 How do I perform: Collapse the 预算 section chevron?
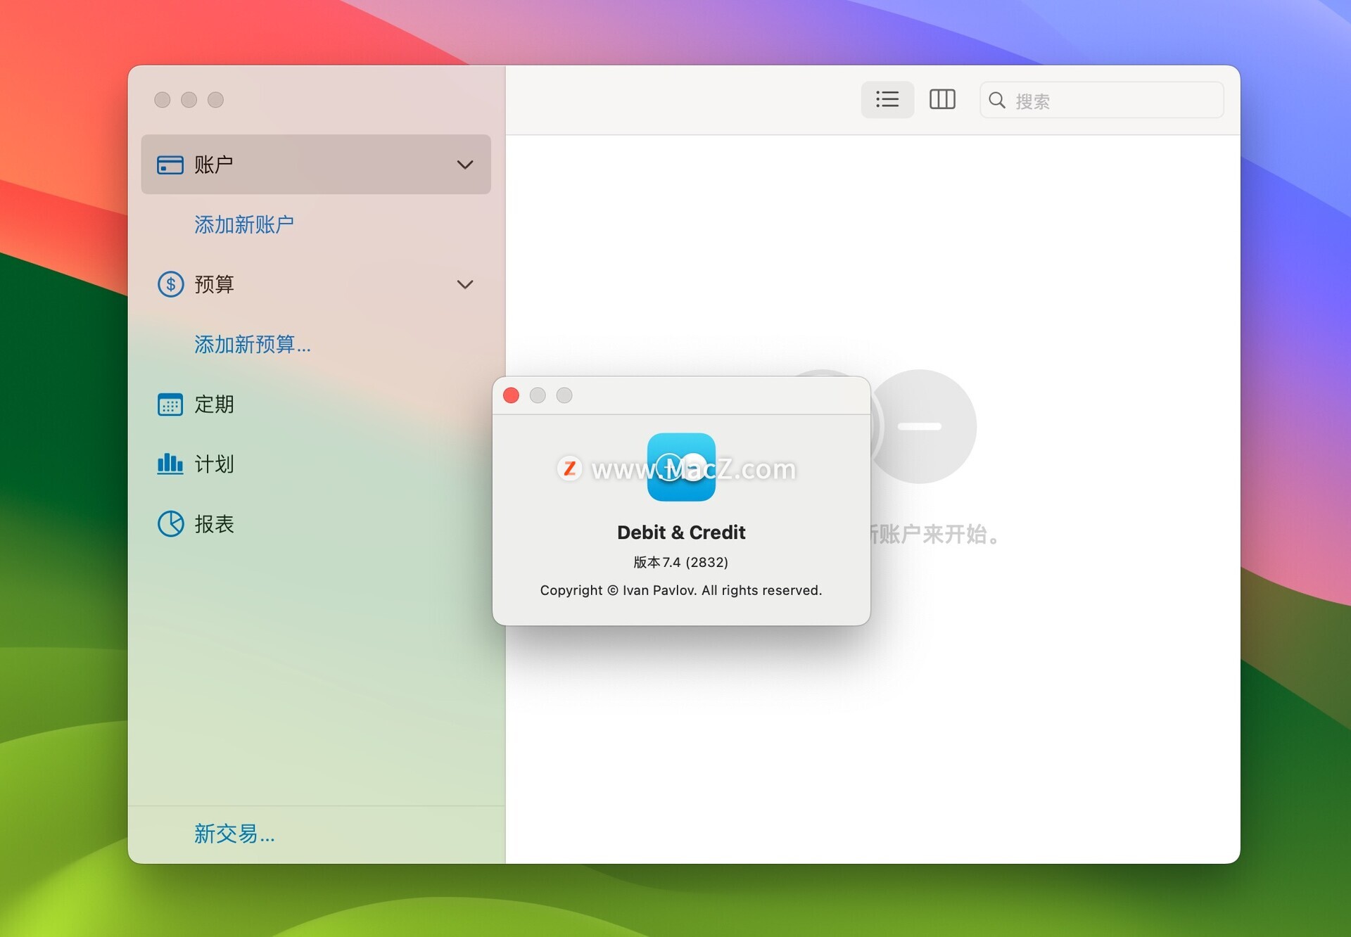(464, 284)
